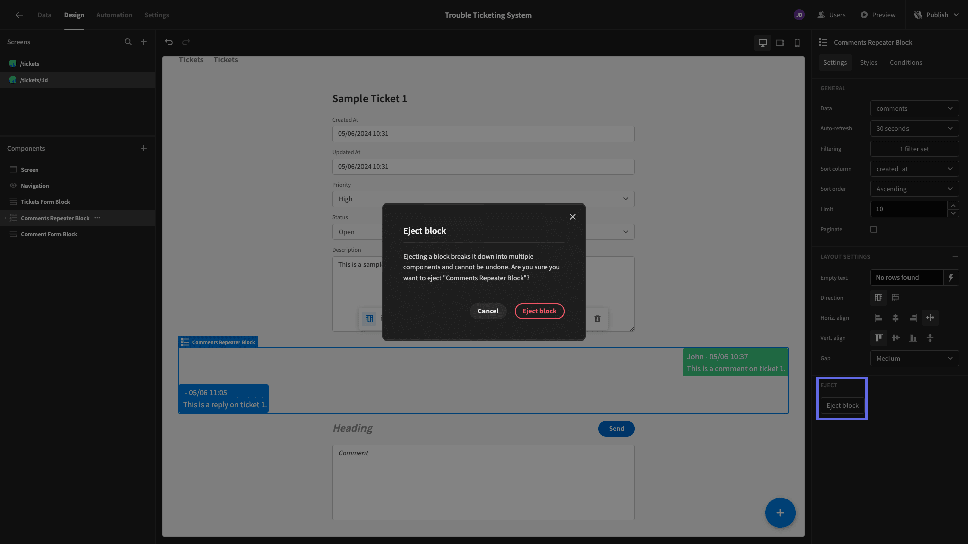Switch to the Styles tab
The image size is (968, 544).
coord(868,62)
